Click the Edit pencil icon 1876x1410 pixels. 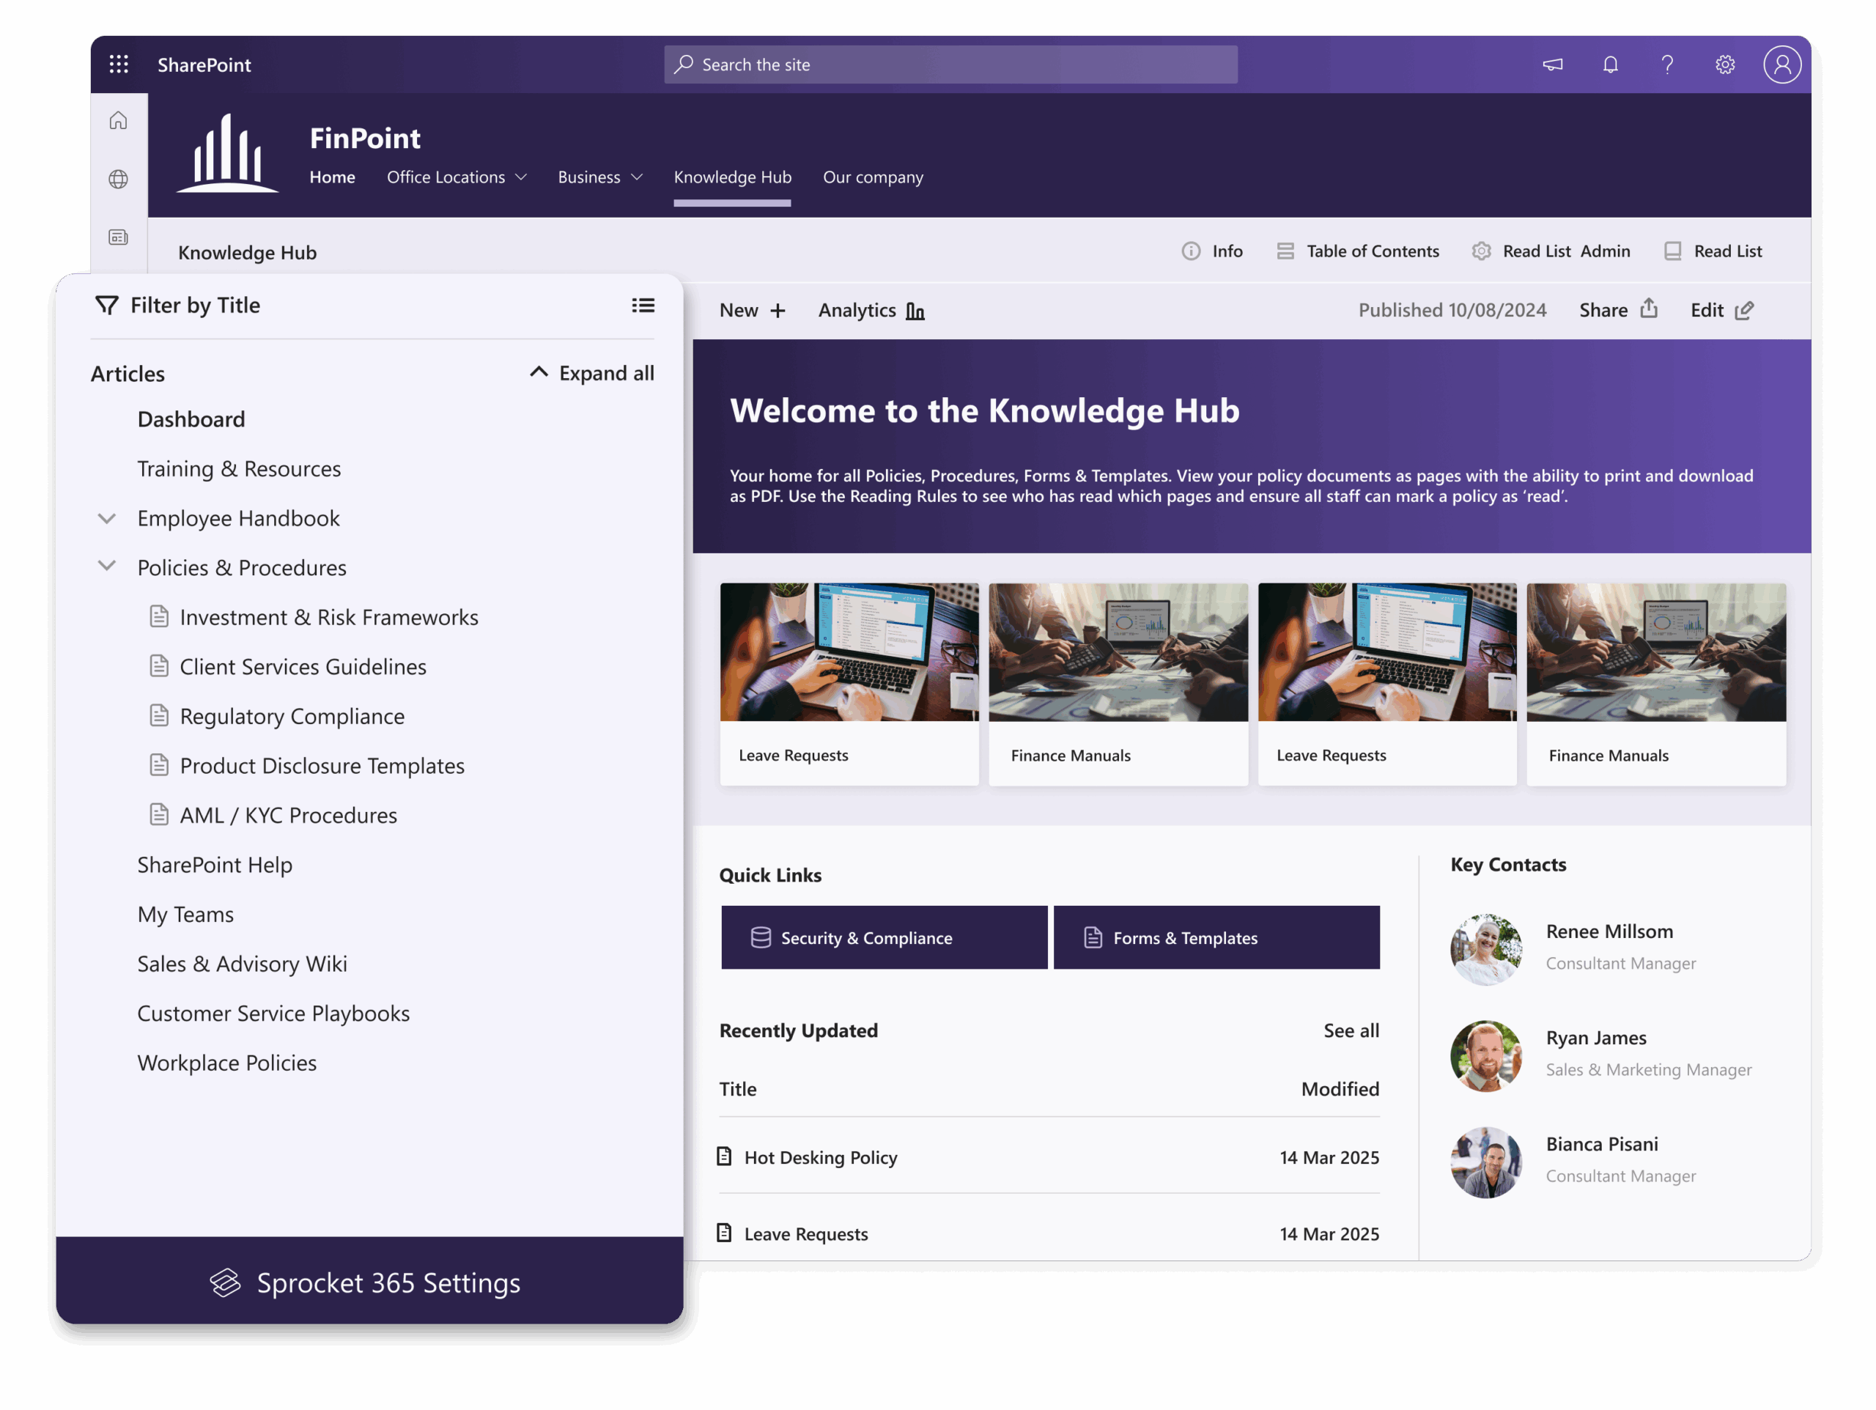click(1745, 310)
